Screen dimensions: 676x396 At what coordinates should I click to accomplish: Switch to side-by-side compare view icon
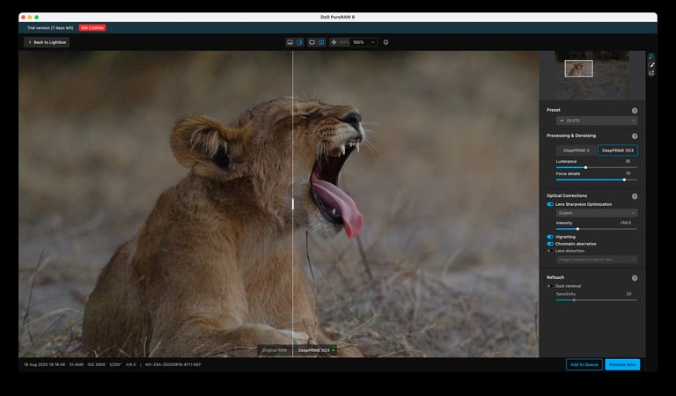click(x=321, y=42)
